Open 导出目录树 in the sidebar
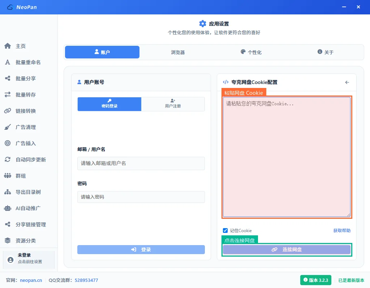Viewport: 370px width, 288px height. 29,192
